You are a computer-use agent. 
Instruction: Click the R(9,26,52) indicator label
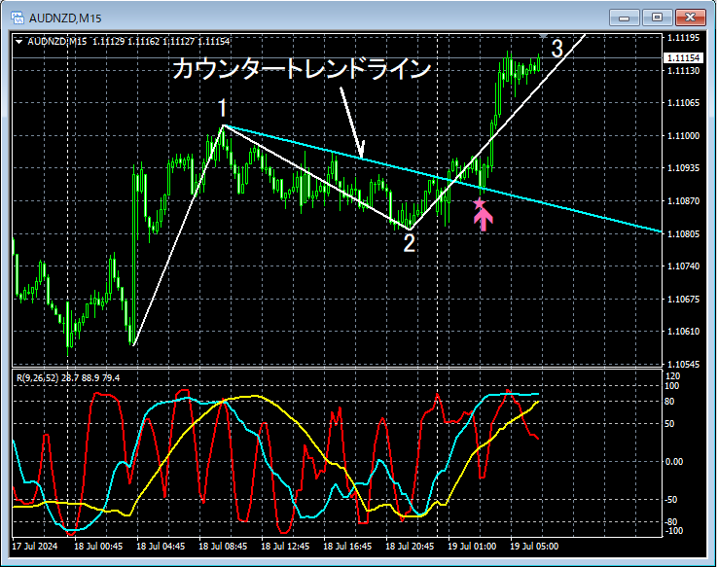(x=68, y=378)
